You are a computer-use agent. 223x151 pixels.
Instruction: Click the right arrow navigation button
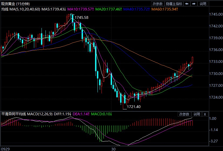pyautogui.click(x=194, y=4)
